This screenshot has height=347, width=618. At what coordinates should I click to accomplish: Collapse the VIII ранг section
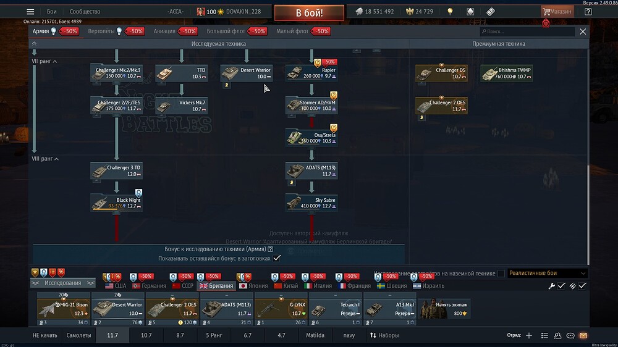pyautogui.click(x=56, y=159)
